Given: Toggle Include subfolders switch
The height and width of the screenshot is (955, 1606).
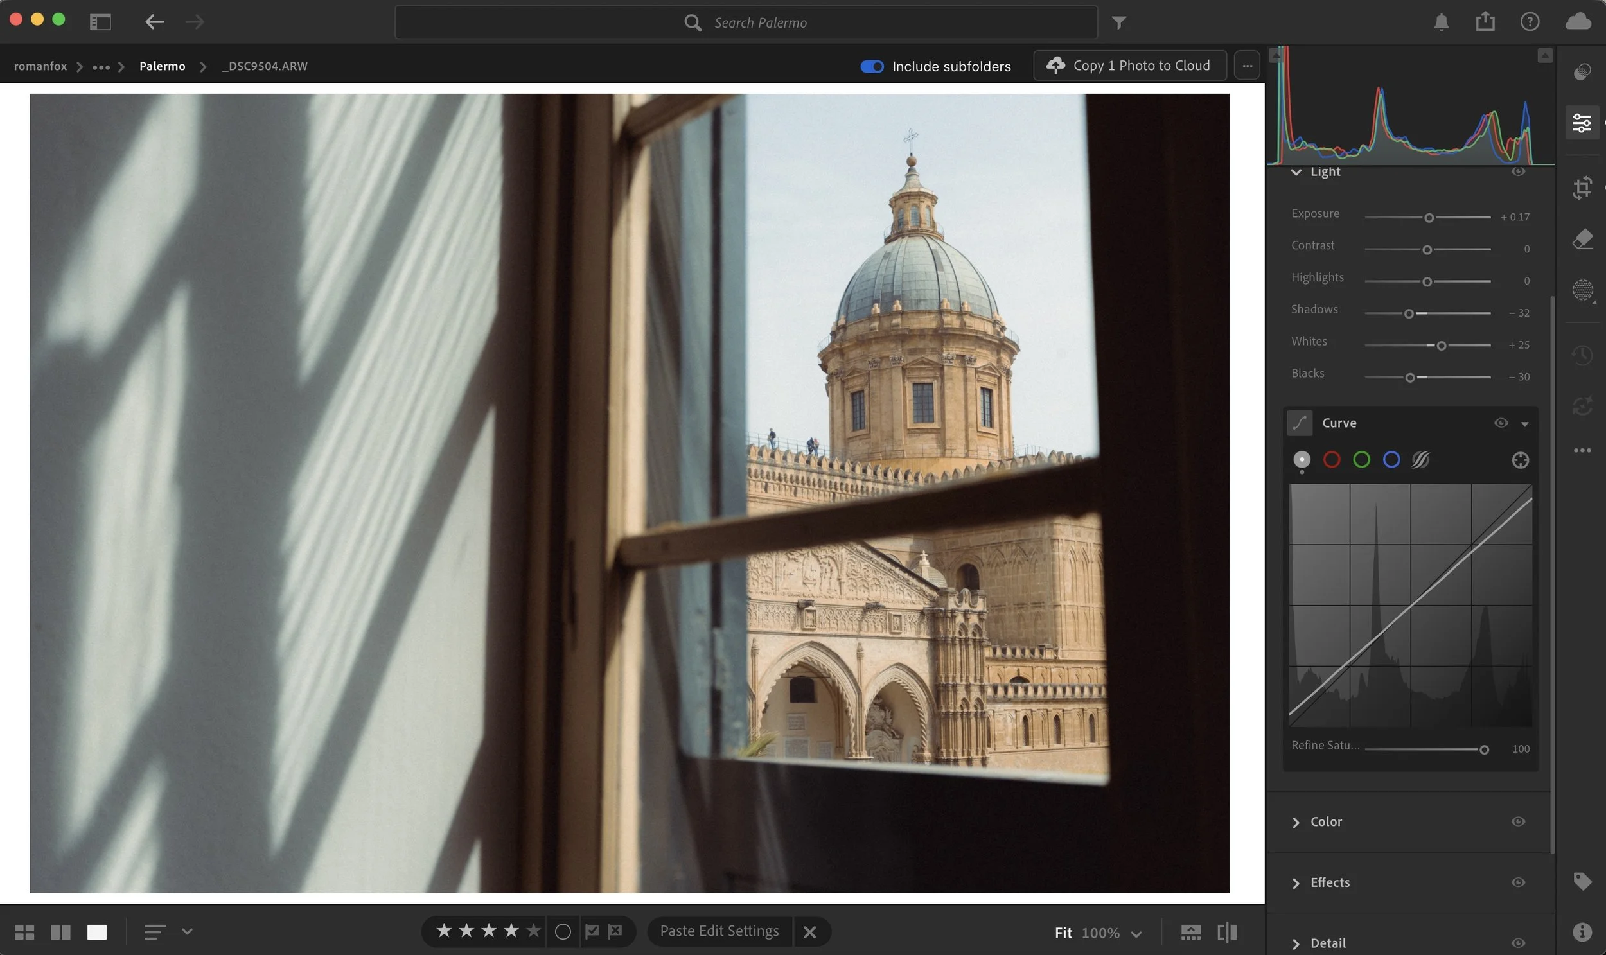Looking at the screenshot, I should pos(872,66).
